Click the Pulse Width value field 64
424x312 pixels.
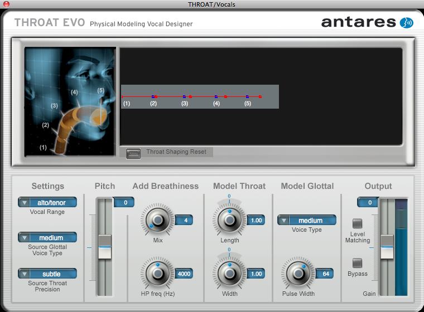pos(325,274)
